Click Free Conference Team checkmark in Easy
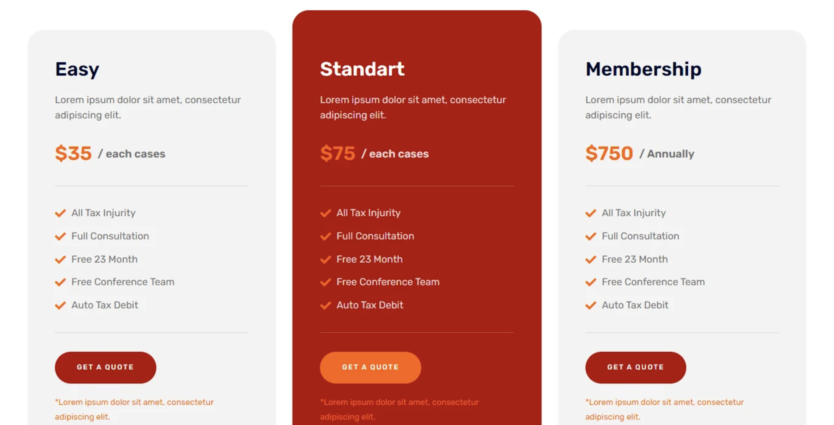Image resolution: width=834 pixels, height=425 pixels. pyautogui.click(x=60, y=282)
